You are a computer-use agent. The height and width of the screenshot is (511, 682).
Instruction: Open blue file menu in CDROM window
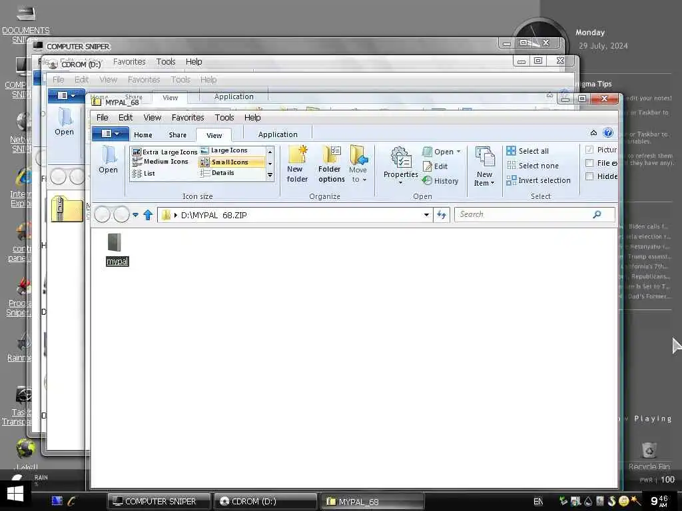[66, 96]
